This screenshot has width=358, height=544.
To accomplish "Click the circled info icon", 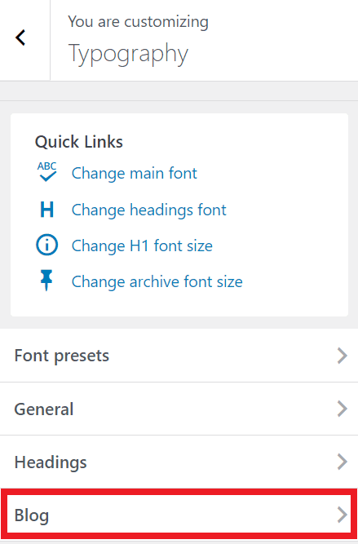I will pos(46,245).
